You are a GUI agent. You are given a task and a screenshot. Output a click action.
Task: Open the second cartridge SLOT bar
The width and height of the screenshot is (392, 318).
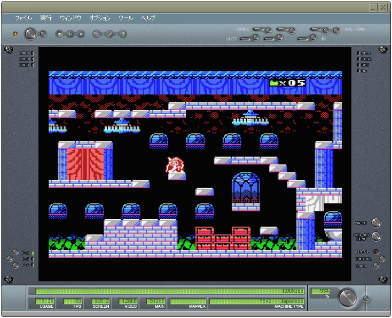point(270,39)
